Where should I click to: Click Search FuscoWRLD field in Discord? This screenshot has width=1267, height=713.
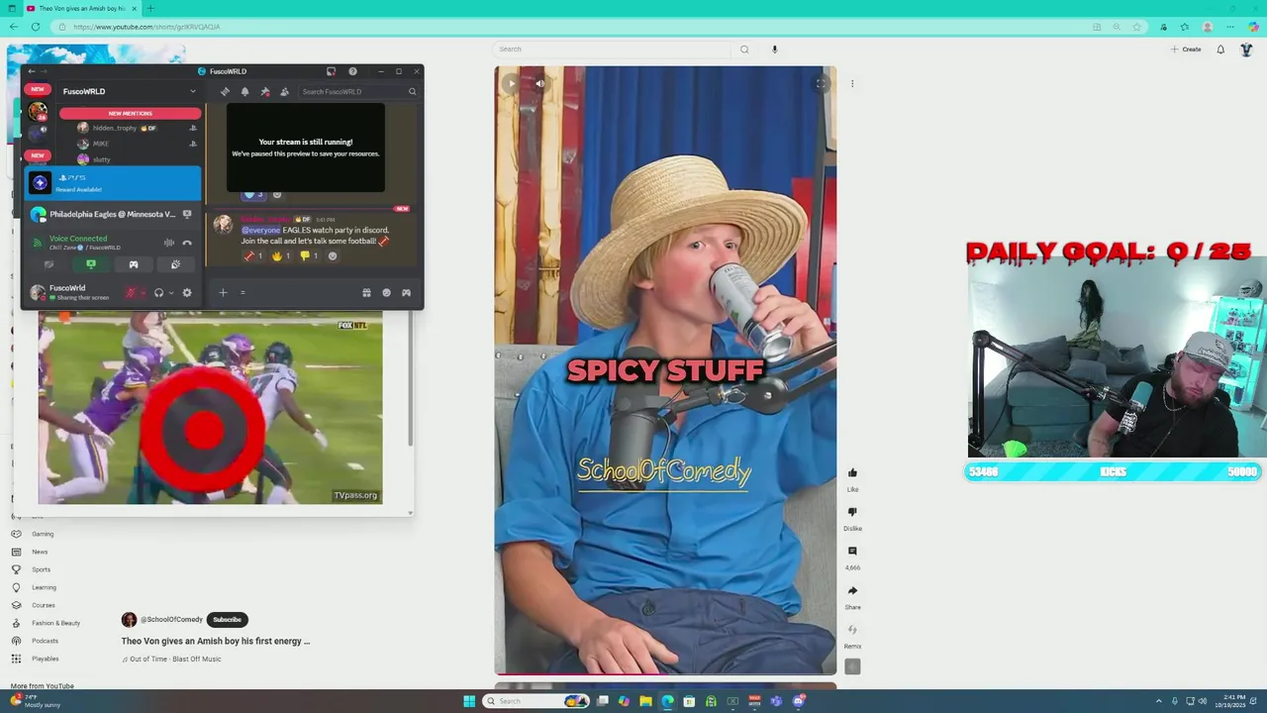tap(358, 91)
